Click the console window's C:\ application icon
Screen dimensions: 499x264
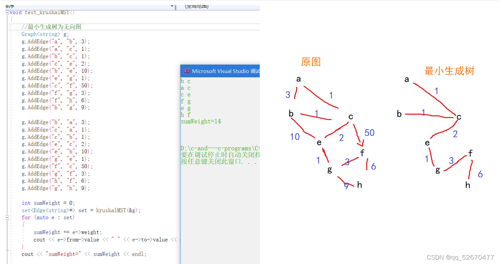click(x=187, y=71)
